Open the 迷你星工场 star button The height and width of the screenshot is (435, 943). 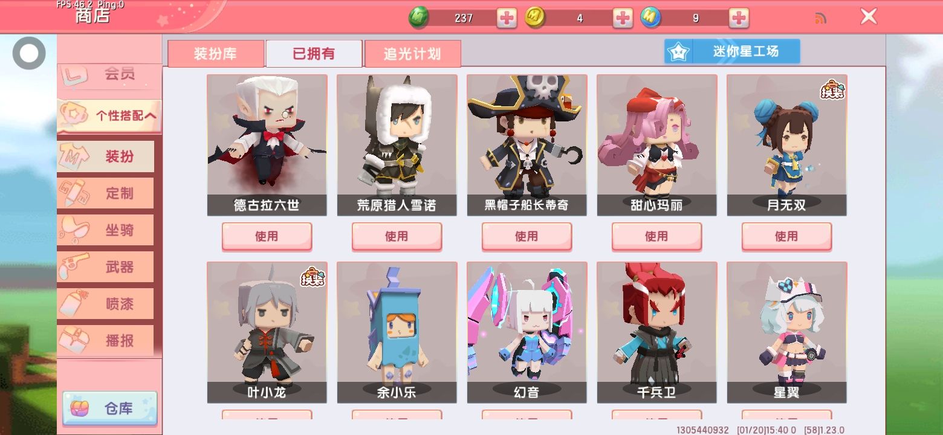(732, 51)
